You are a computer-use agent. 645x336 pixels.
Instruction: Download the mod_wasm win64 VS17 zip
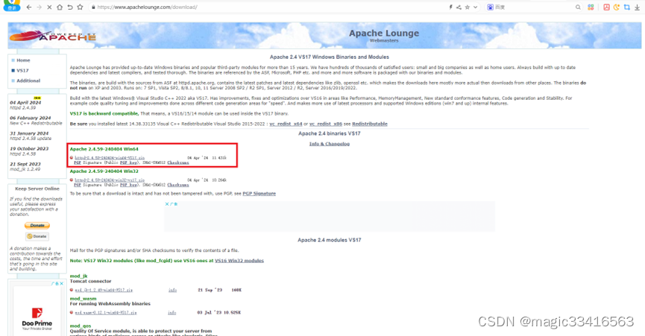106,313
